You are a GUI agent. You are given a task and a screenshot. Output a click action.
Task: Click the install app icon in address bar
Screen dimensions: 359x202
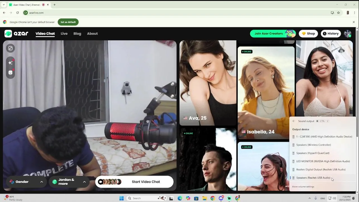coord(332,13)
